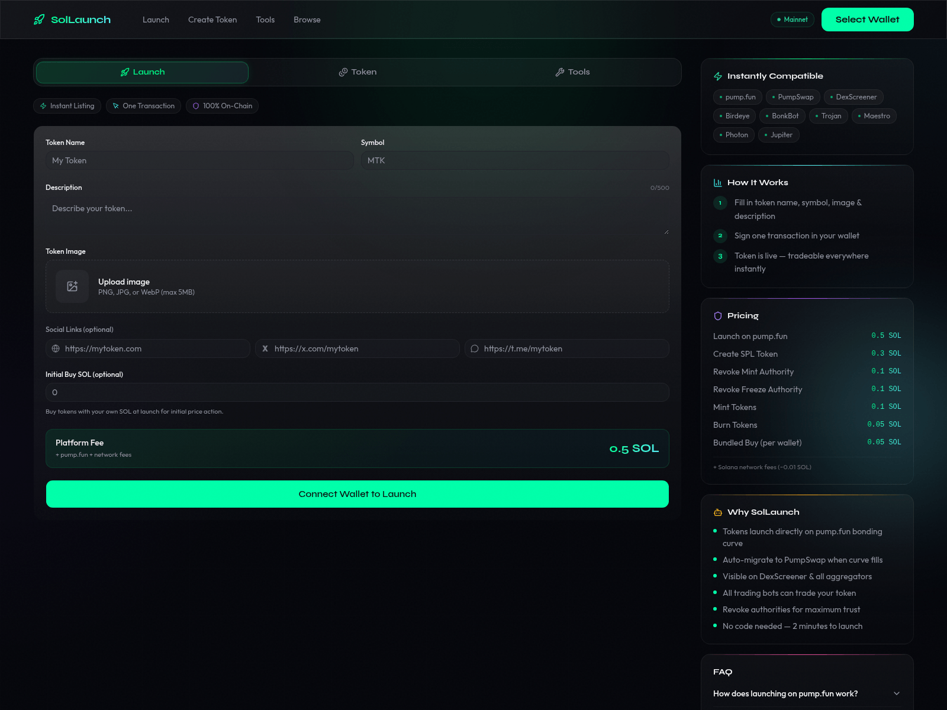This screenshot has height=710, width=947.
Task: Focus the Telegram link input field
Action: pos(567,348)
